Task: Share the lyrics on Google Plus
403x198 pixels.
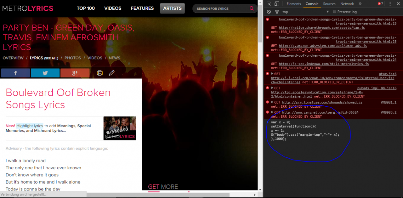Action: (x=75, y=73)
